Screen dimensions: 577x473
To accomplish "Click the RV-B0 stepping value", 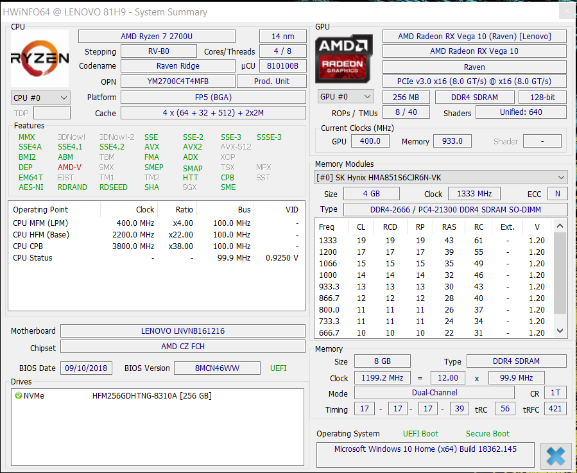I will point(159,51).
